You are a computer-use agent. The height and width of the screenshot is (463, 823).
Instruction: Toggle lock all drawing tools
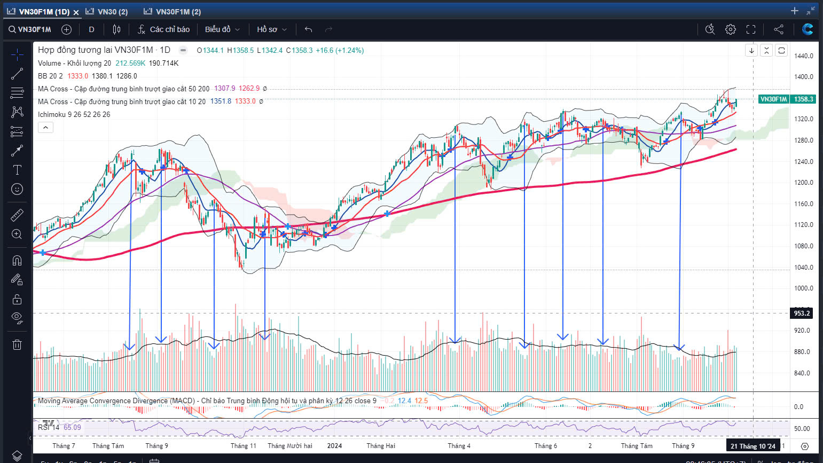click(17, 299)
